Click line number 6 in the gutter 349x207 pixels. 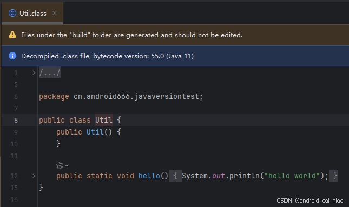(16, 97)
